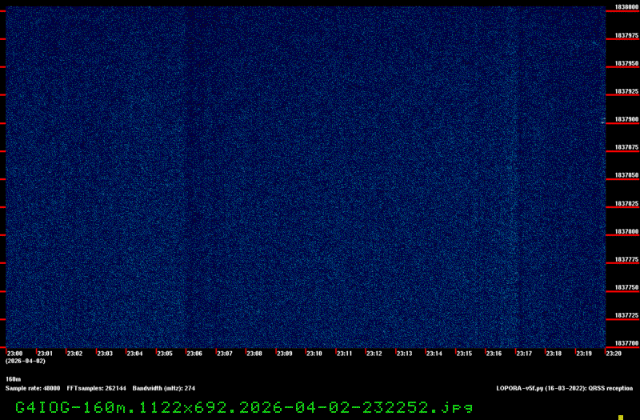Select the 23:01 time marker
Viewport: 640px width, 420px height.
(45, 354)
